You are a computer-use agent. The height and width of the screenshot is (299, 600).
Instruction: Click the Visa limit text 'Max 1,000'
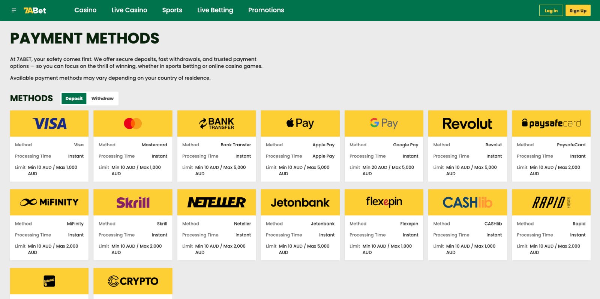click(x=67, y=167)
